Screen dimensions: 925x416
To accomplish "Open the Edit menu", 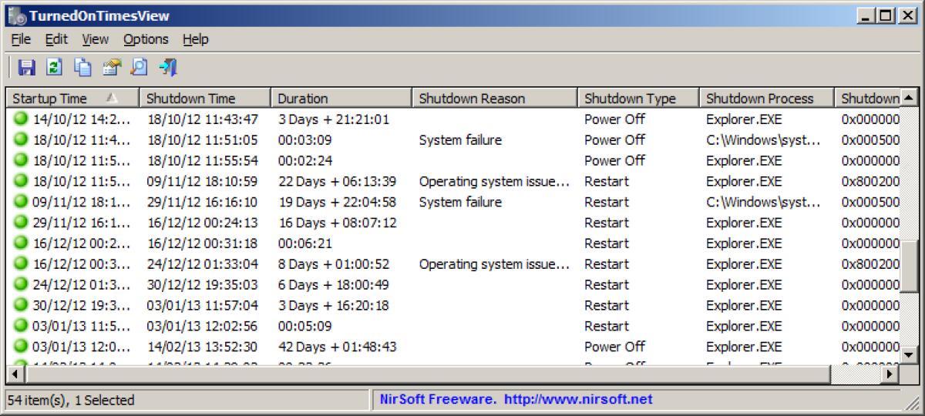I will (x=56, y=39).
